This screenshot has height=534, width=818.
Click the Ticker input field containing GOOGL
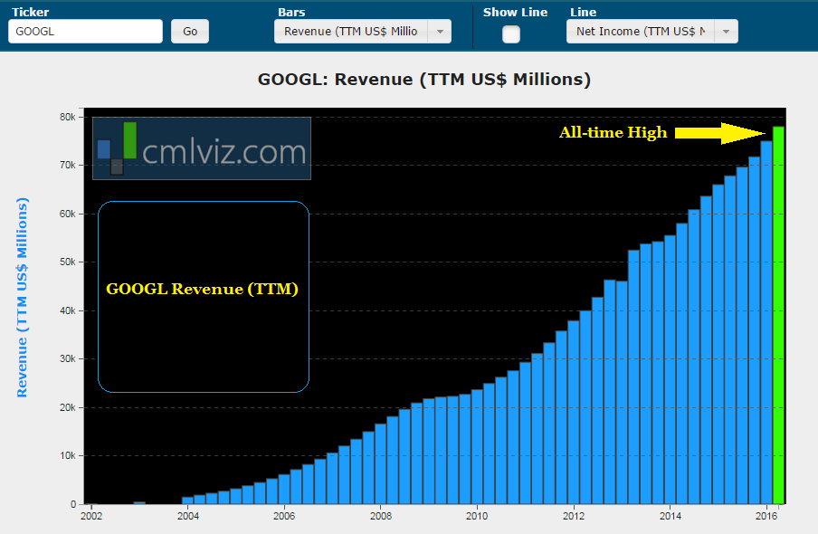(86, 32)
